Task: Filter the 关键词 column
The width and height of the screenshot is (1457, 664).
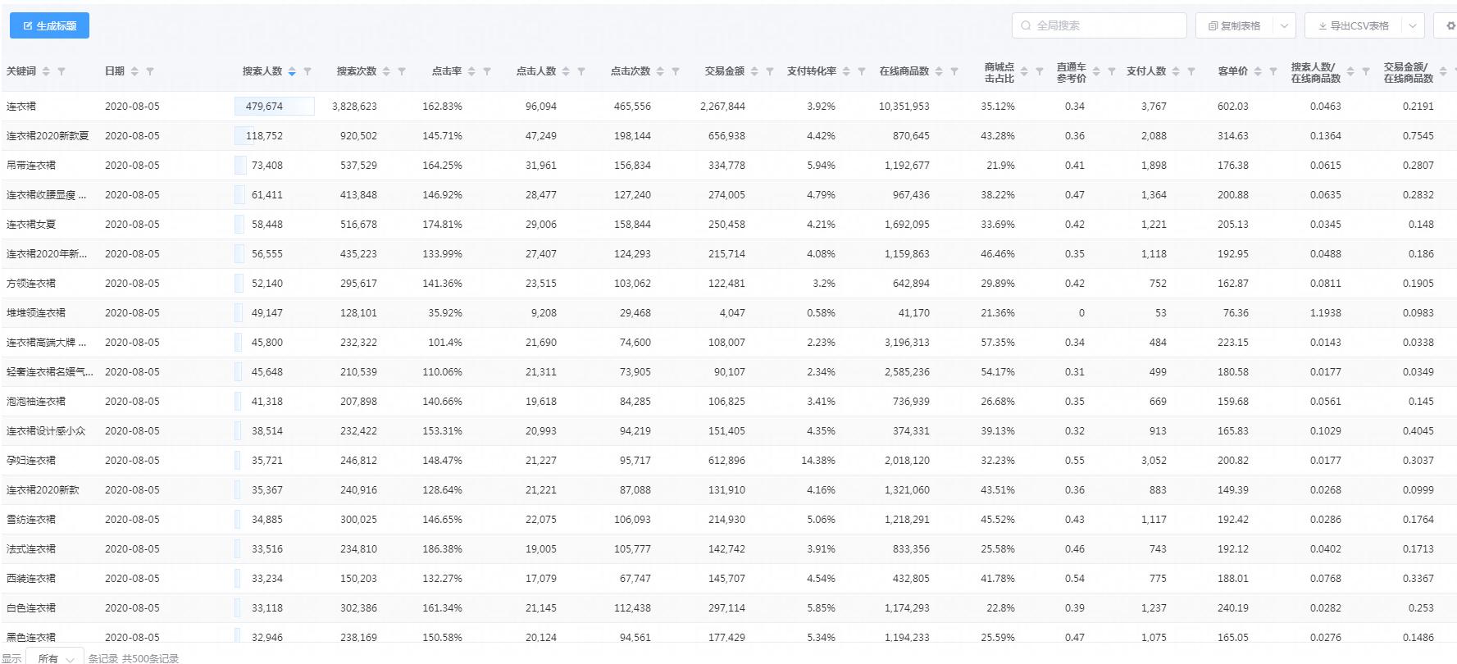Action: [61, 71]
